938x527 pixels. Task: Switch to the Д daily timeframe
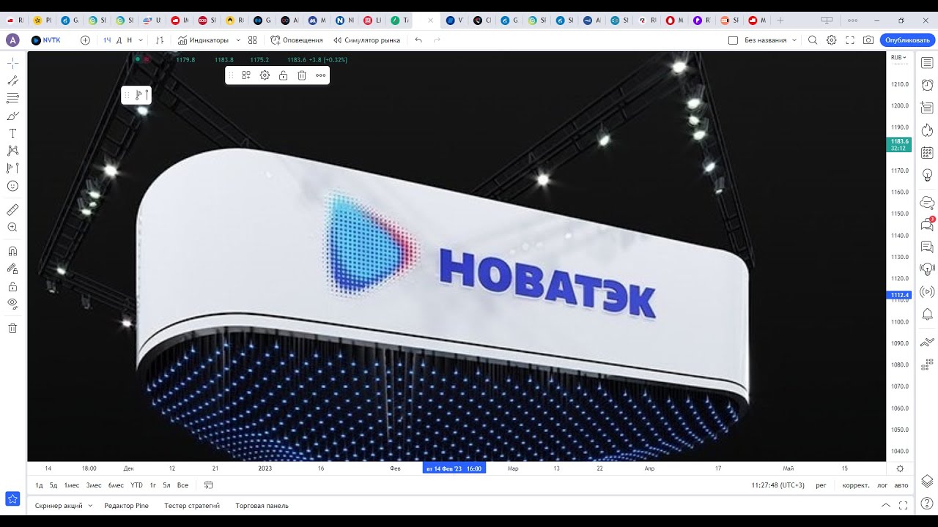(x=119, y=40)
